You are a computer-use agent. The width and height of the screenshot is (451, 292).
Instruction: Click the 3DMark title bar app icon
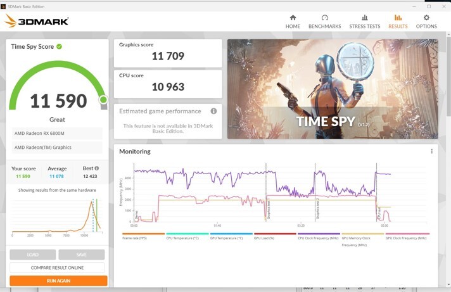click(x=3, y=6)
